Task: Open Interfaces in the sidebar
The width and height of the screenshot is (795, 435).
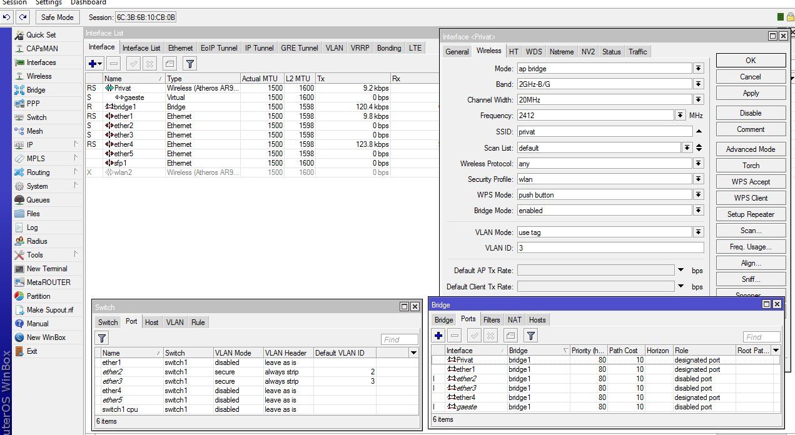Action: tap(41, 62)
